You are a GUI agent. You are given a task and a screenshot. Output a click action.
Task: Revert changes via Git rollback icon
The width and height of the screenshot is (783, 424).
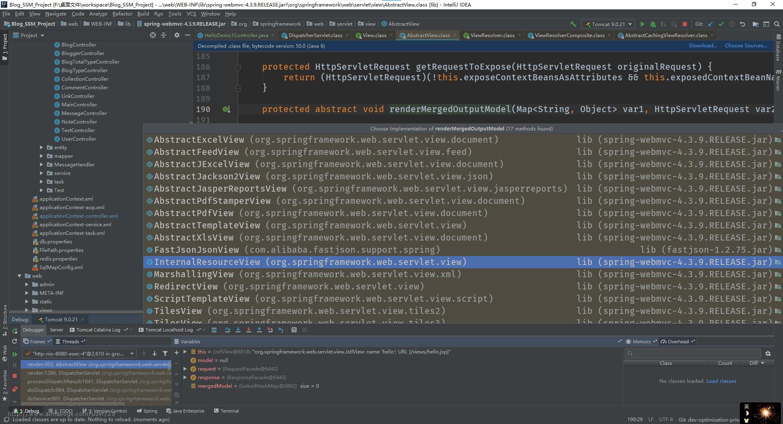(743, 24)
